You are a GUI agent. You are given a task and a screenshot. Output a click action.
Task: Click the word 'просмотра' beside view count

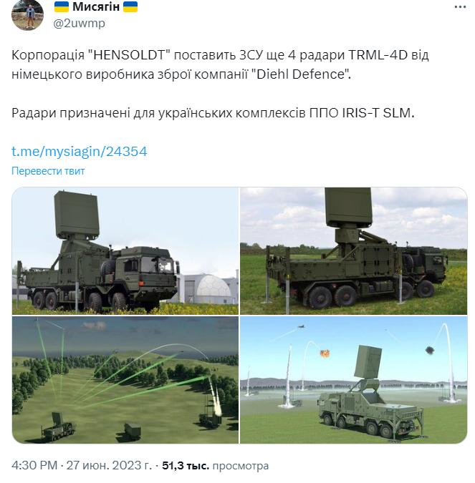click(x=241, y=466)
